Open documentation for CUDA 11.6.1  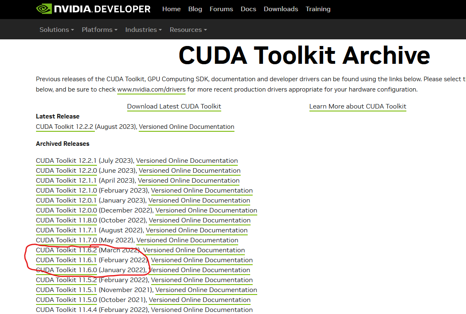click(202, 260)
